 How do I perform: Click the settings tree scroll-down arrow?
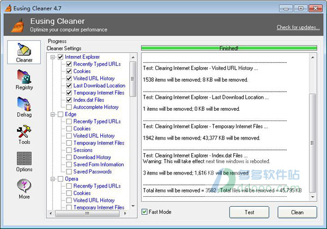[x=133, y=206]
